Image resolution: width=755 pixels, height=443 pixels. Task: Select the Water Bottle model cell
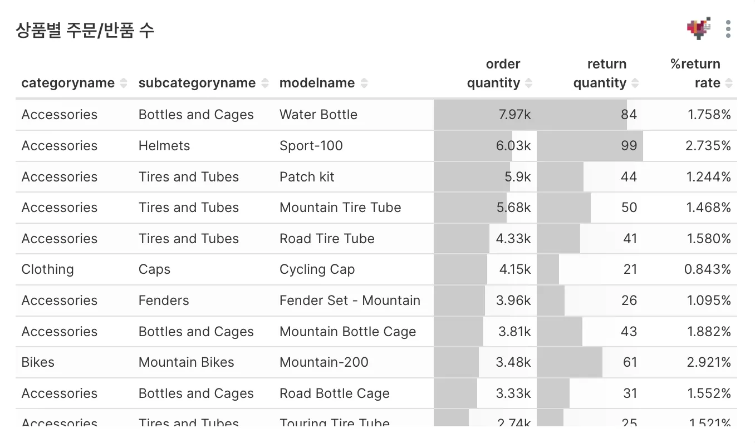[x=318, y=115]
